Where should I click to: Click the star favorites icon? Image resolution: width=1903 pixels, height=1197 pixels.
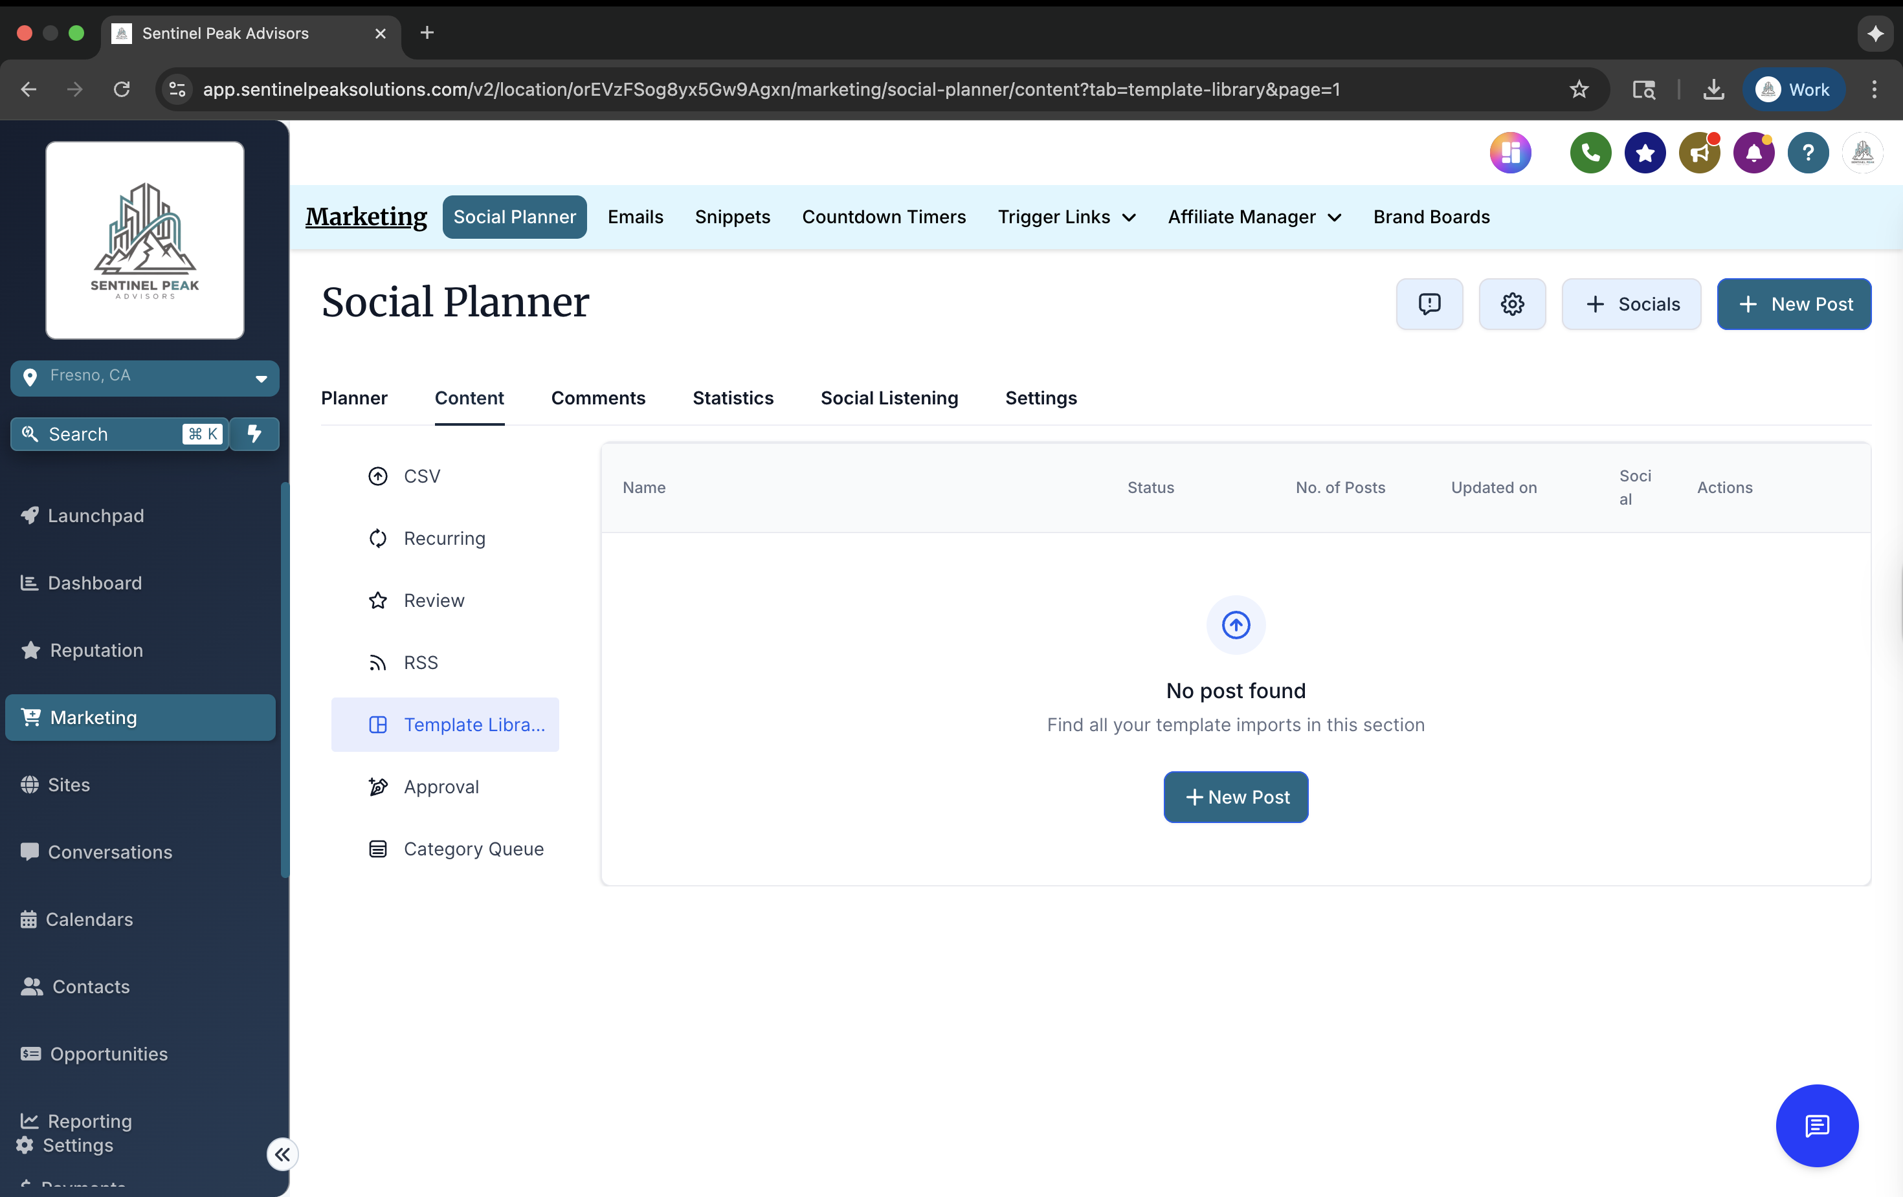click(1645, 153)
